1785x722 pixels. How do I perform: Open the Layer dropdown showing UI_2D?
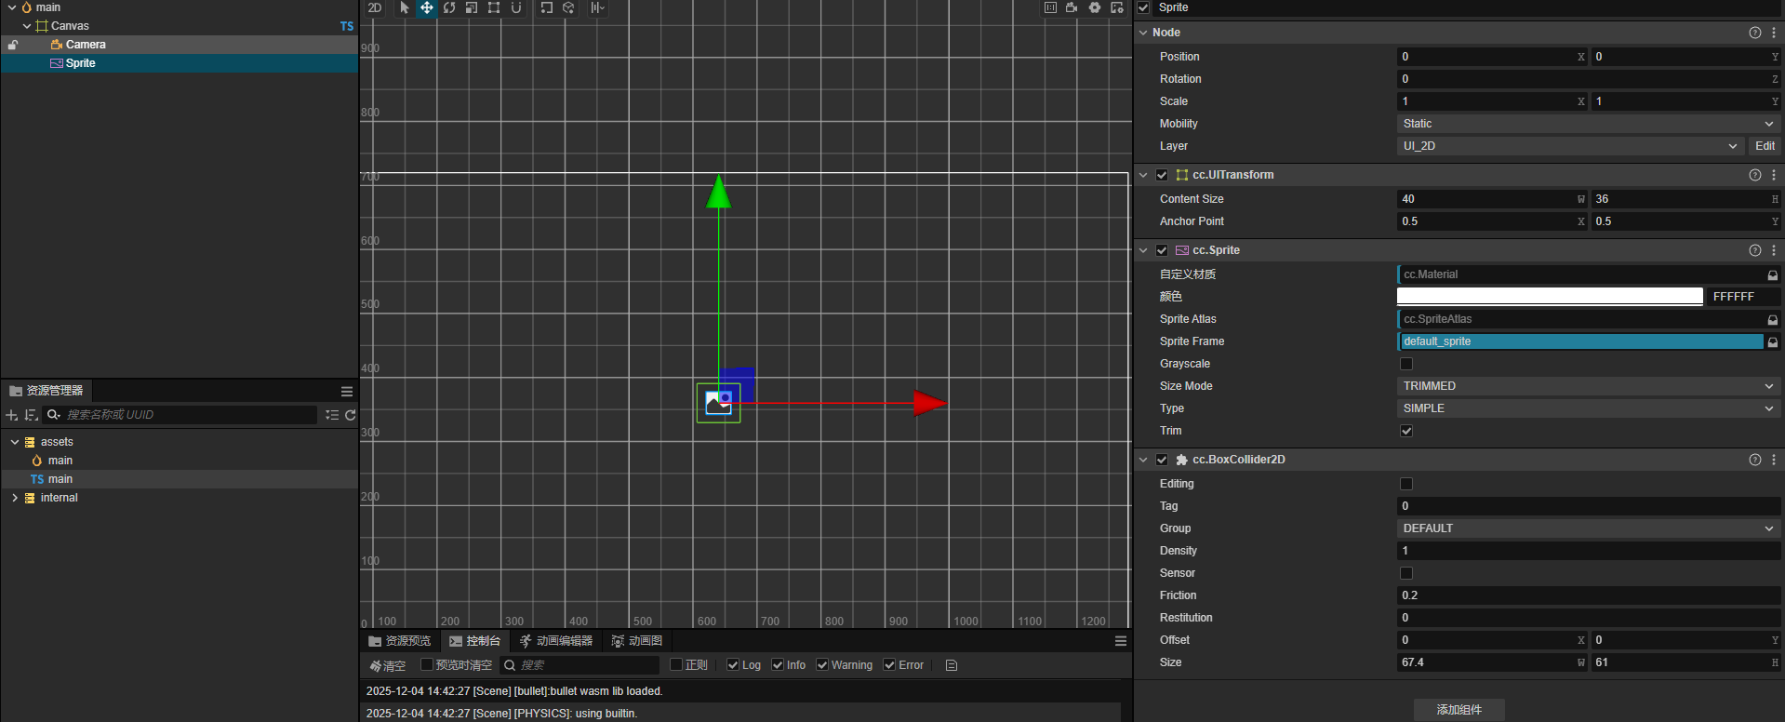coord(1570,146)
